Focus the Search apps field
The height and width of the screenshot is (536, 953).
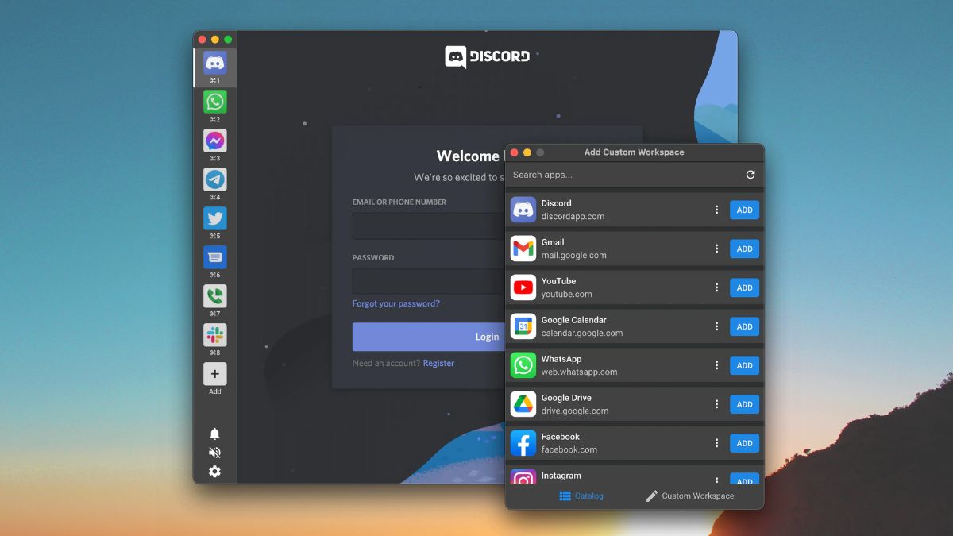point(619,175)
